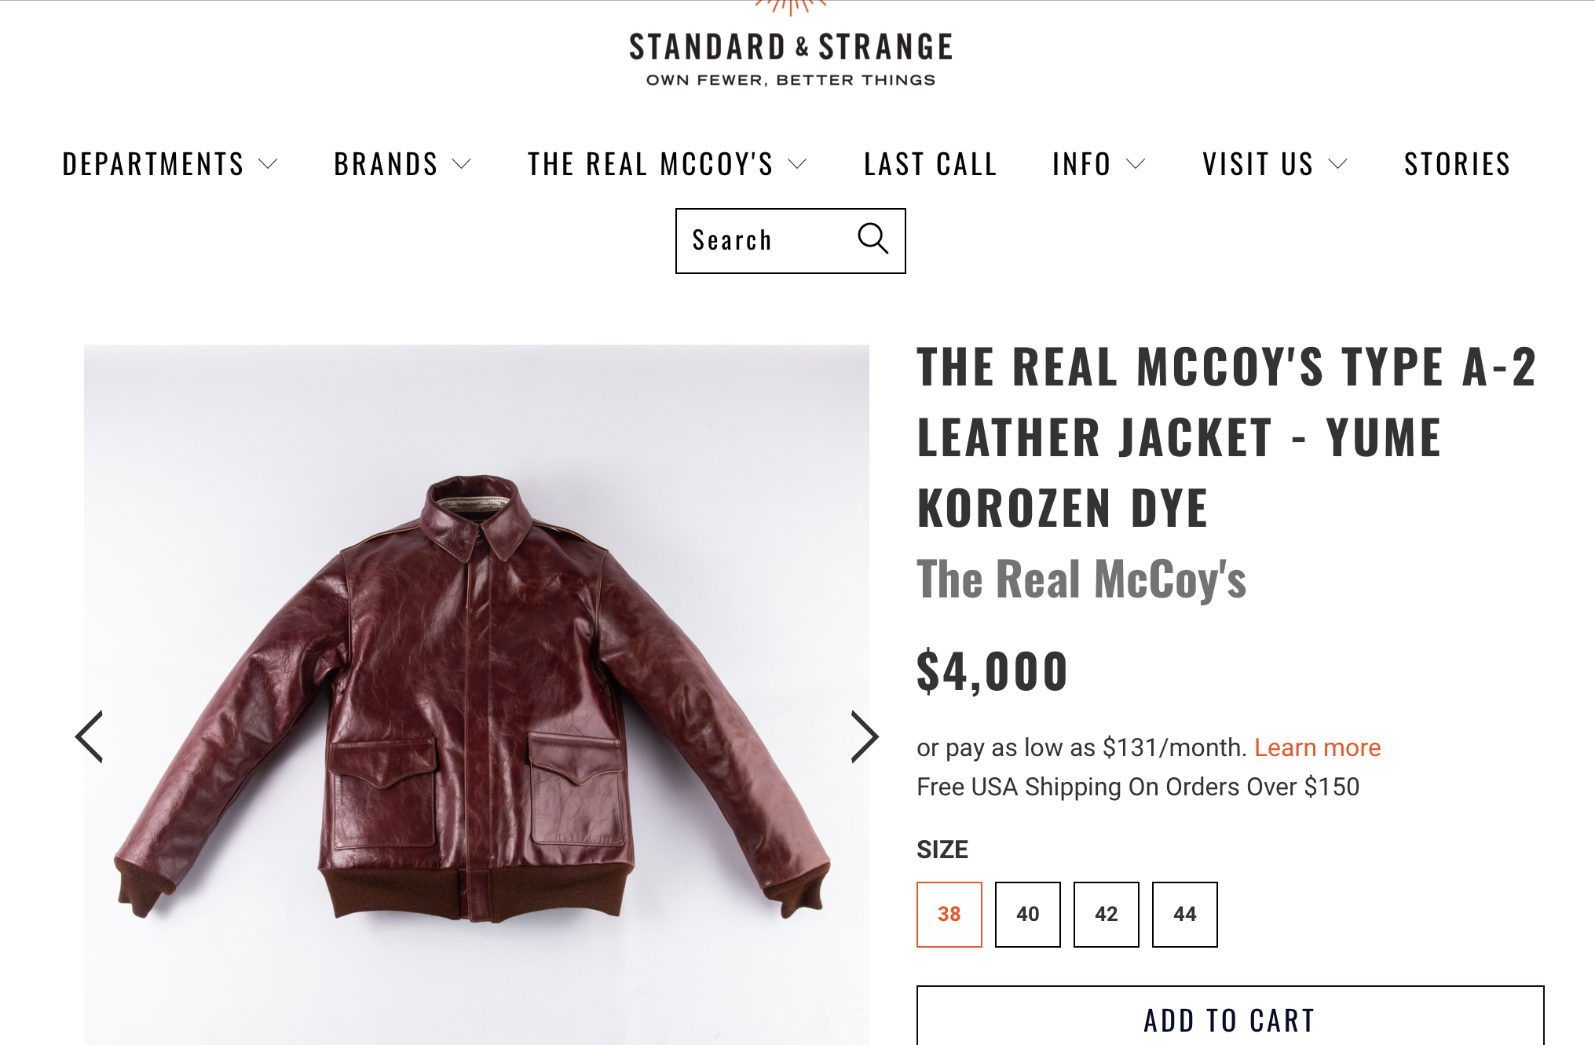Expand the Info dropdown chevron
The image size is (1595, 1045).
pos(1136,164)
